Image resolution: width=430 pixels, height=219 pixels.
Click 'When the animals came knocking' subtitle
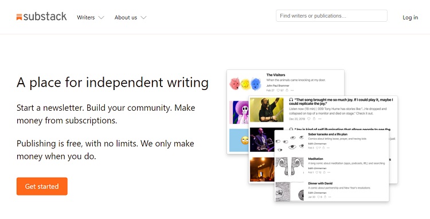296,80
